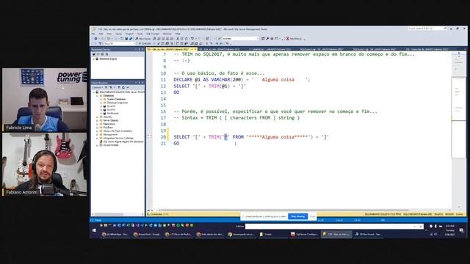Click the 'Alguma coisa' string on line 20
The width and height of the screenshot is (470, 264).
[x=278, y=137]
